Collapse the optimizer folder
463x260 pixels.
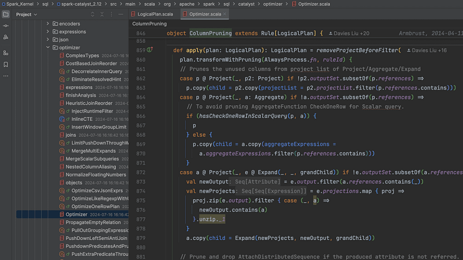tap(48, 47)
